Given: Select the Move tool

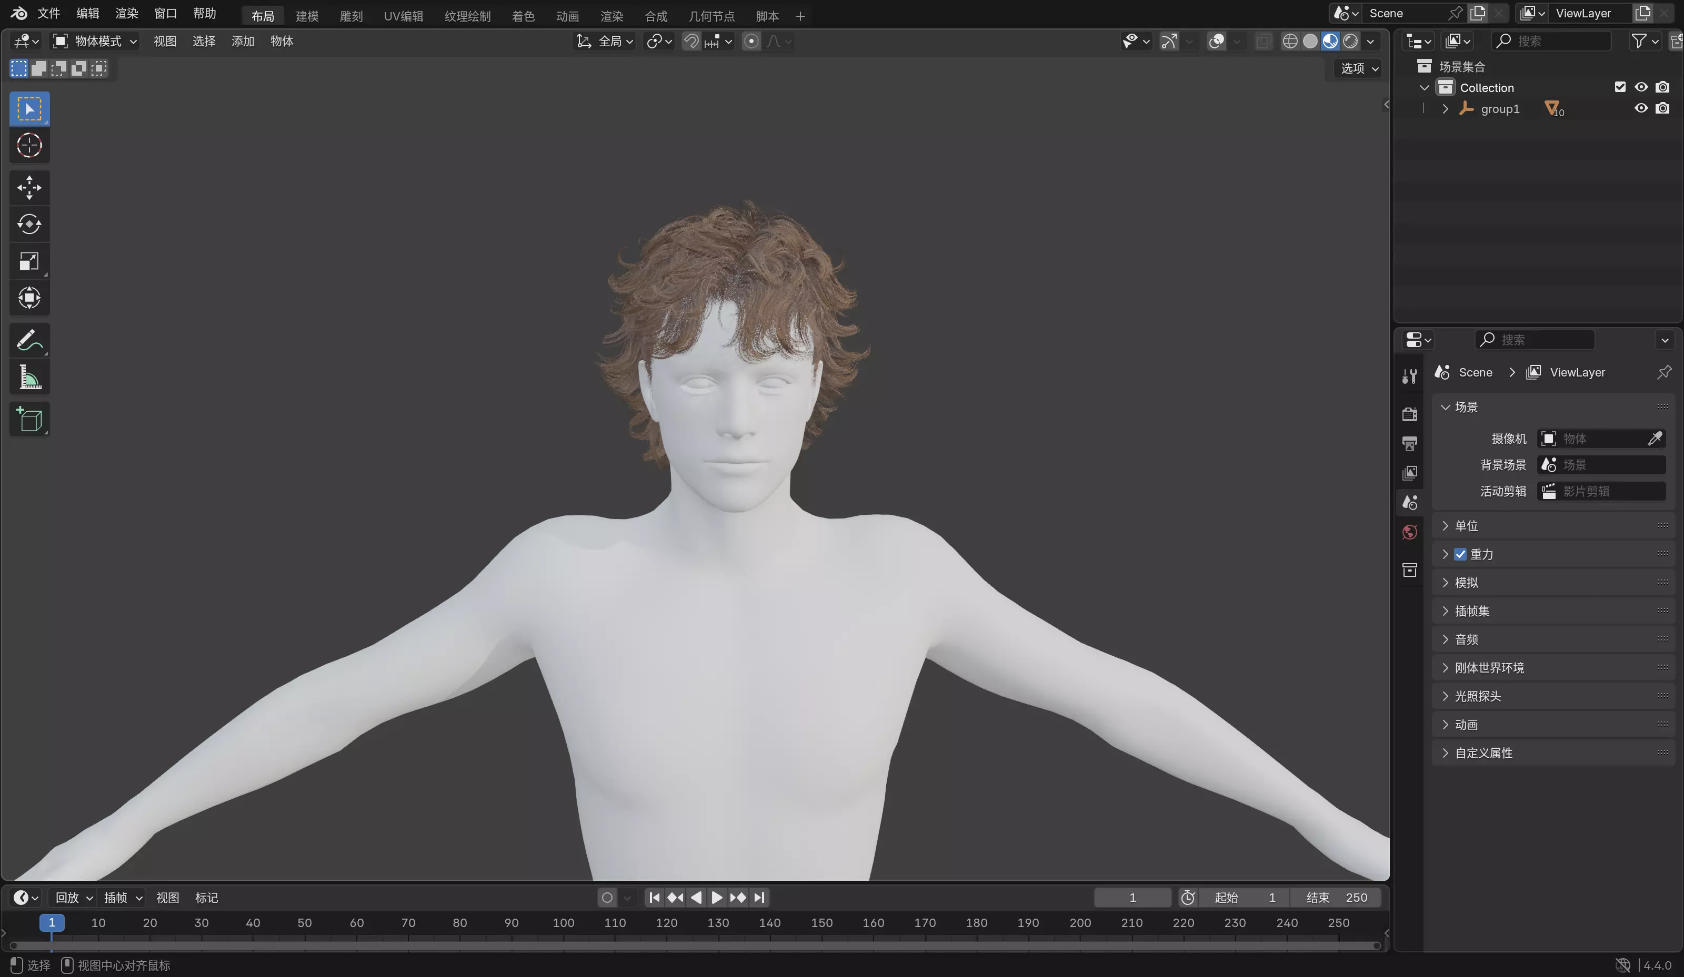Looking at the screenshot, I should [29, 188].
